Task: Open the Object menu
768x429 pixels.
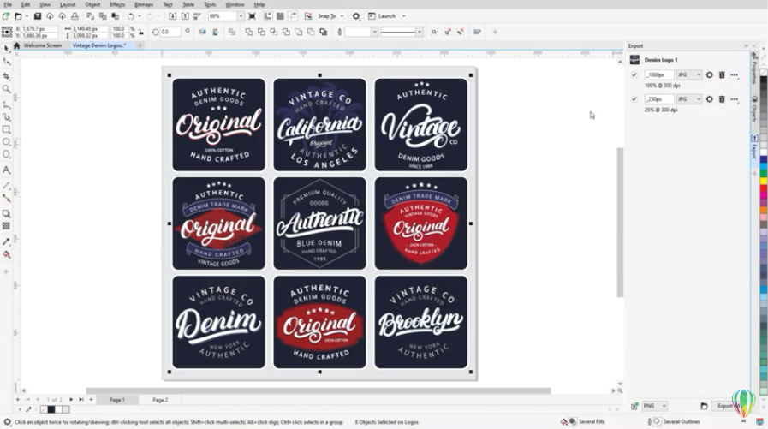Action: 92,4
